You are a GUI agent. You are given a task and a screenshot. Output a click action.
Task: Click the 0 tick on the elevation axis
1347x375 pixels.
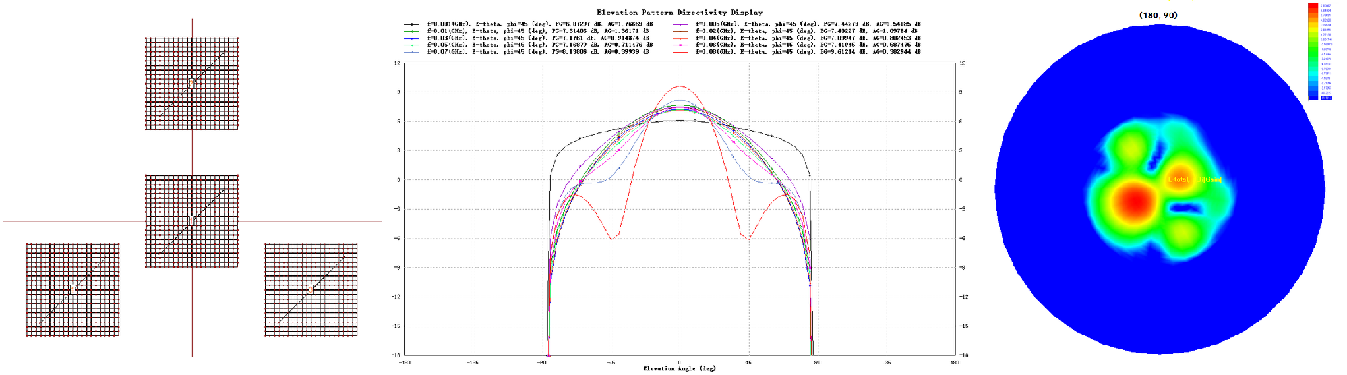679,362
